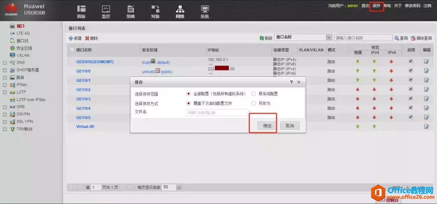
Task: Close the 保存 dialog
Action: click(299, 82)
